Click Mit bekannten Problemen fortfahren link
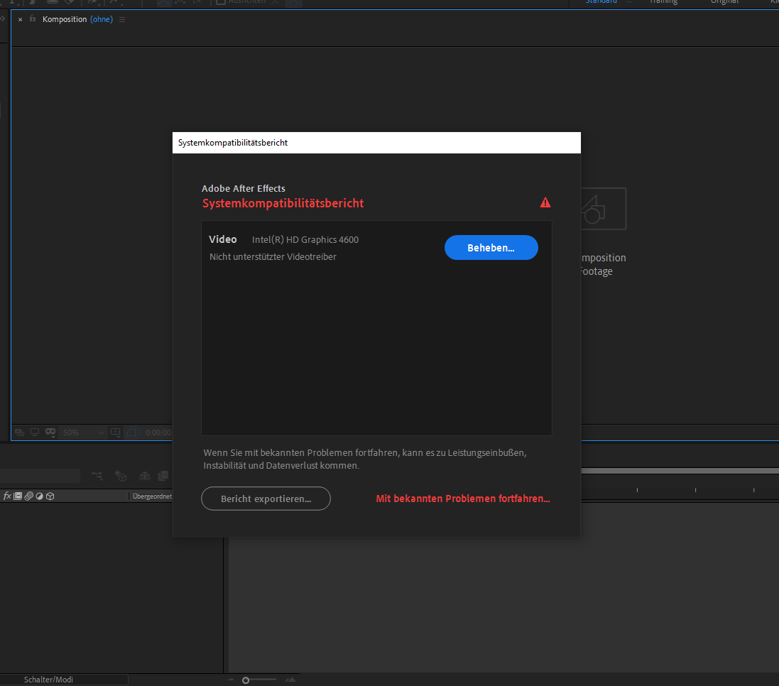This screenshot has width=779, height=686. (462, 499)
